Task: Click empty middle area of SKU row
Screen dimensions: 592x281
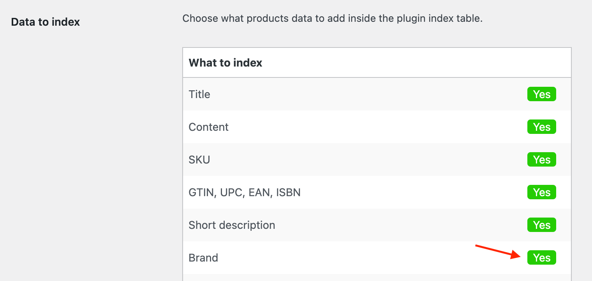Action: (x=366, y=160)
